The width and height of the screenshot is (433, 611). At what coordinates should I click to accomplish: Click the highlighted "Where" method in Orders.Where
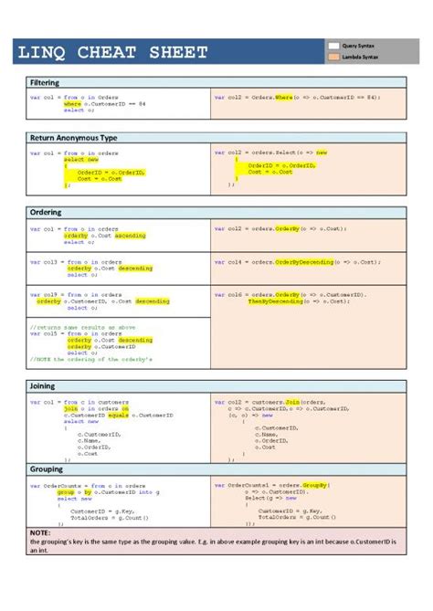(284, 98)
